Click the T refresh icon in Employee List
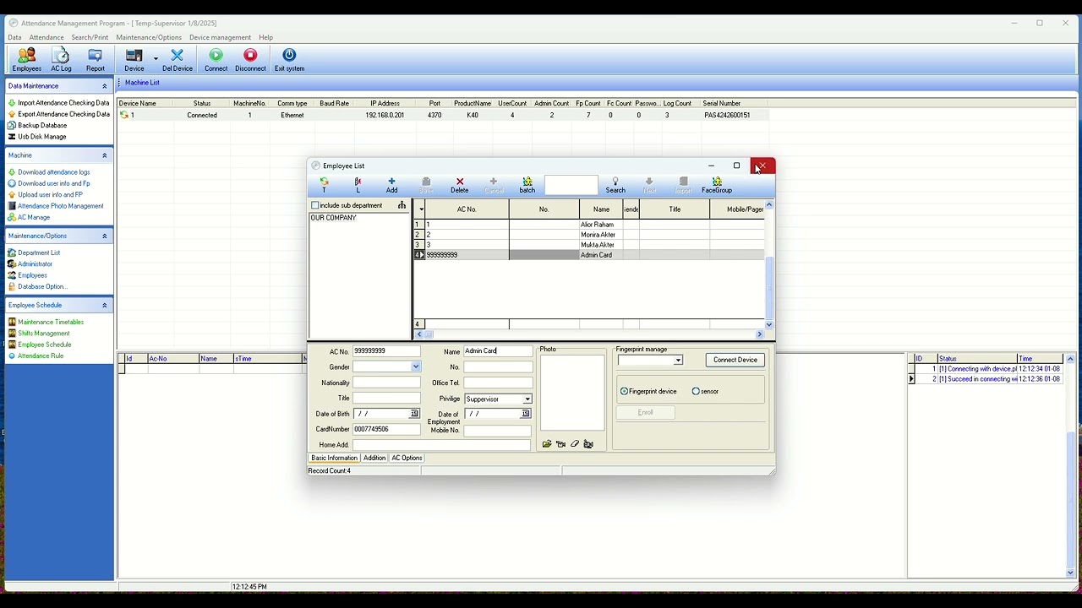This screenshot has width=1082, height=608. (324, 185)
